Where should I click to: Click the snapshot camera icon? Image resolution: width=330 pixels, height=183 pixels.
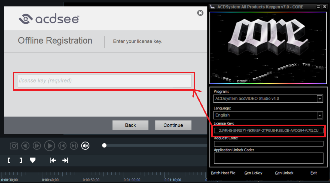pyautogui.click(x=14, y=146)
